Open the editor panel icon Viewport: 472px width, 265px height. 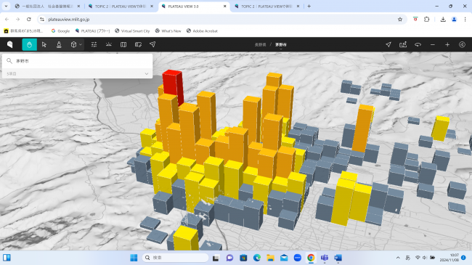(x=138, y=44)
